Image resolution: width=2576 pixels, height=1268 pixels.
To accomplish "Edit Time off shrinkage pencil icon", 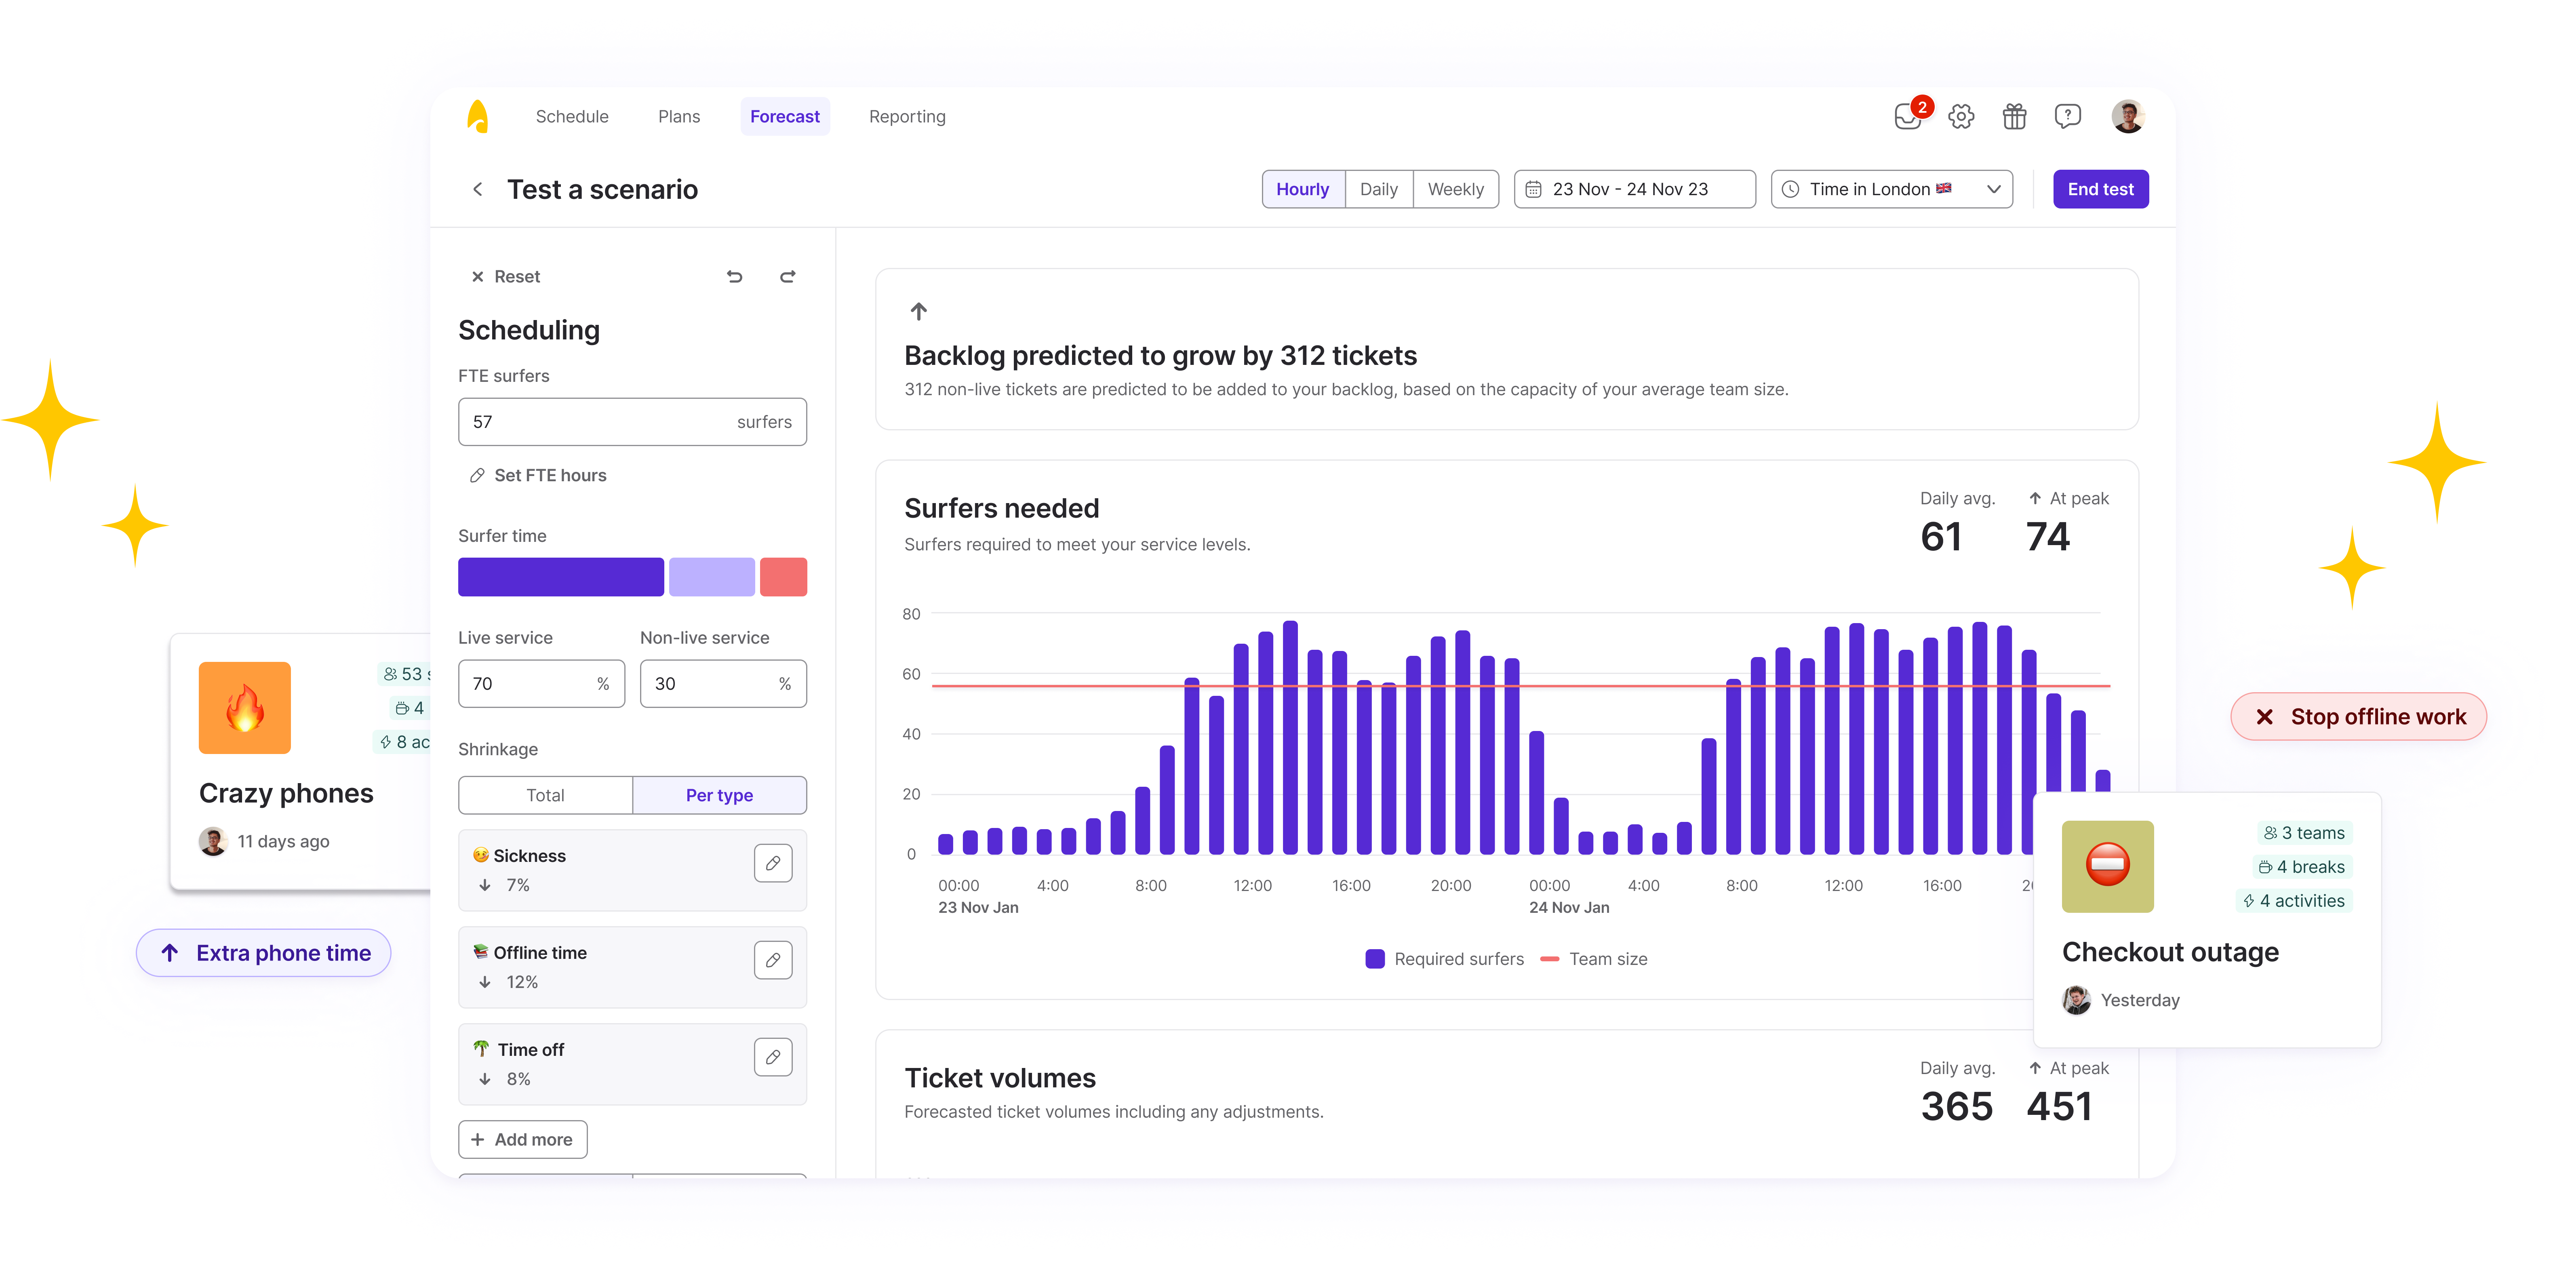I will click(773, 1057).
